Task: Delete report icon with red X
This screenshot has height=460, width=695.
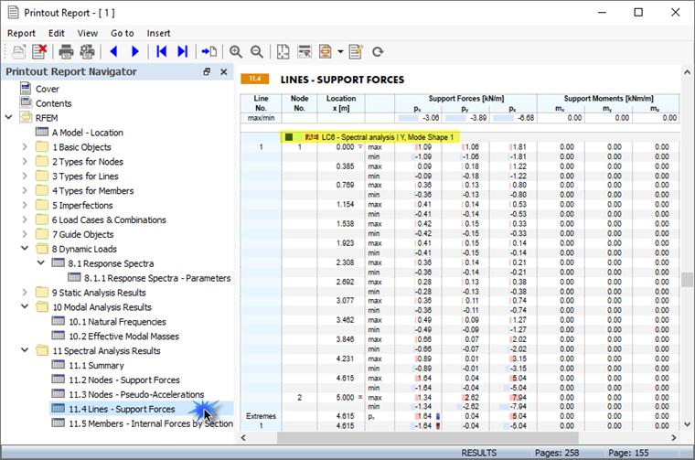Action: pos(39,52)
